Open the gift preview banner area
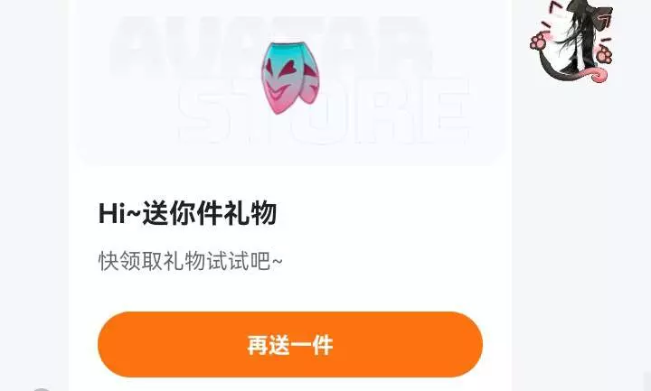This screenshot has width=651, height=391. (x=290, y=81)
